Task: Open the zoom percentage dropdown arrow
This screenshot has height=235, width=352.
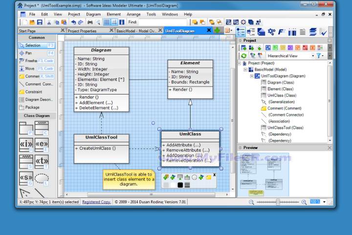Action: pyautogui.click(x=325, y=202)
